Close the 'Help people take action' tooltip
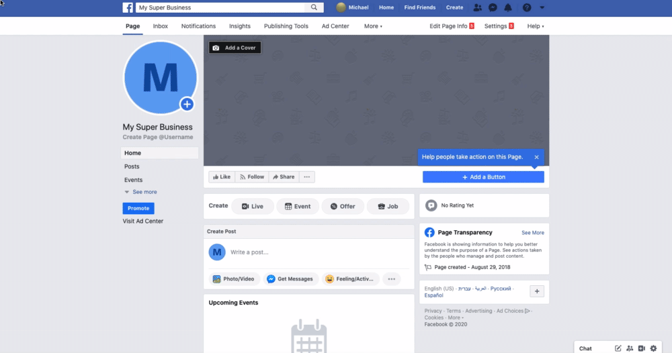 click(536, 157)
